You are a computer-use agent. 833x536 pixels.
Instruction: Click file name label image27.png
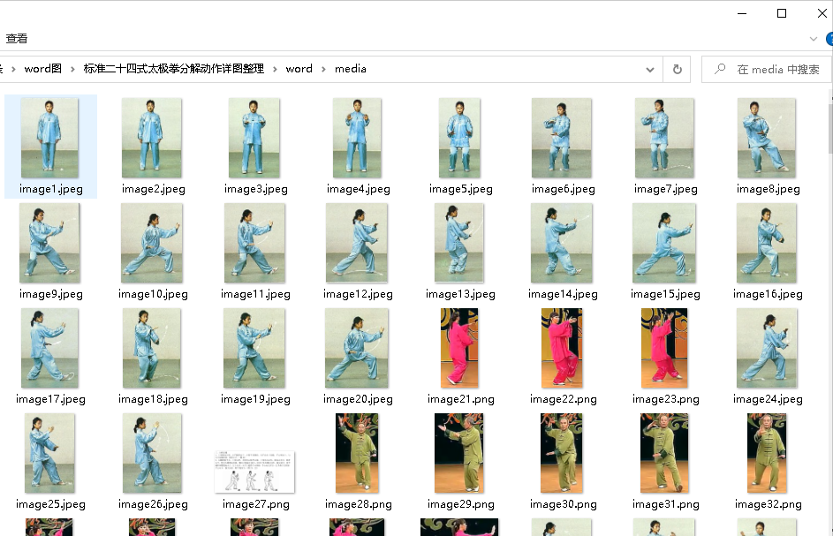click(x=255, y=505)
